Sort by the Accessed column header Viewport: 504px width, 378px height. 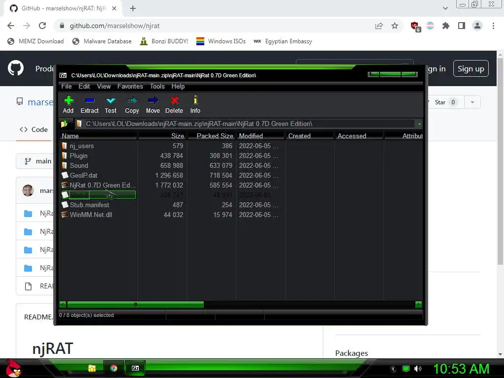[359, 136]
